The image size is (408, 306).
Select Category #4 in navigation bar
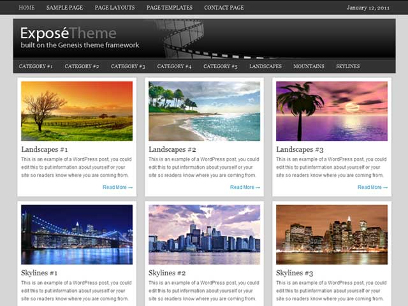point(174,66)
